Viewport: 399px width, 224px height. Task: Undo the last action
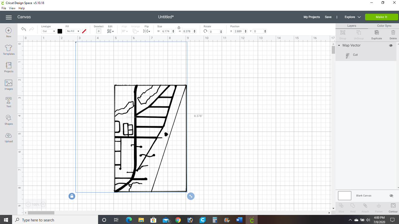(23, 29)
